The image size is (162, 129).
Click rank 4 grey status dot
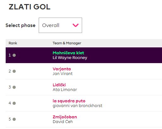(x=14, y=103)
